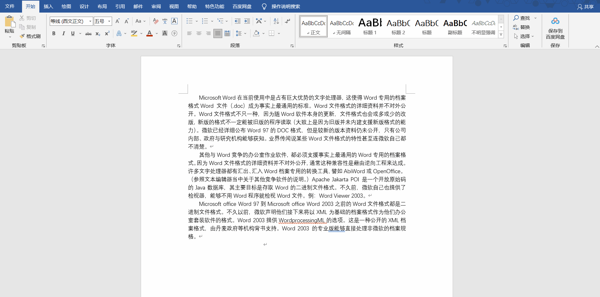Align text right
Image resolution: width=600 pixels, height=297 pixels.
[208, 33]
